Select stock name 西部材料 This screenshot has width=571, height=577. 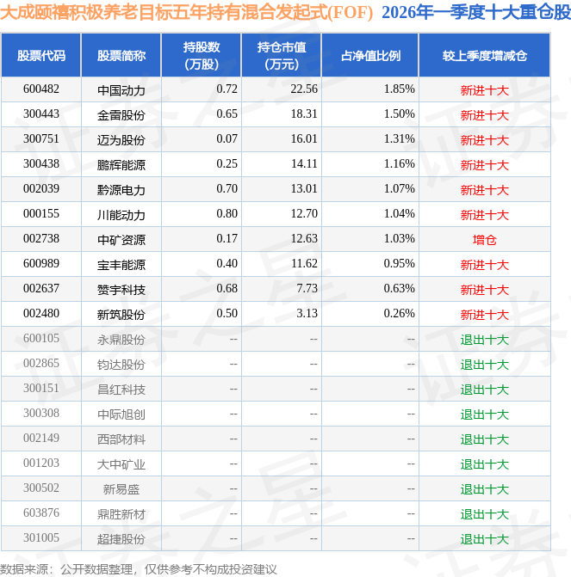pyautogui.click(x=121, y=439)
